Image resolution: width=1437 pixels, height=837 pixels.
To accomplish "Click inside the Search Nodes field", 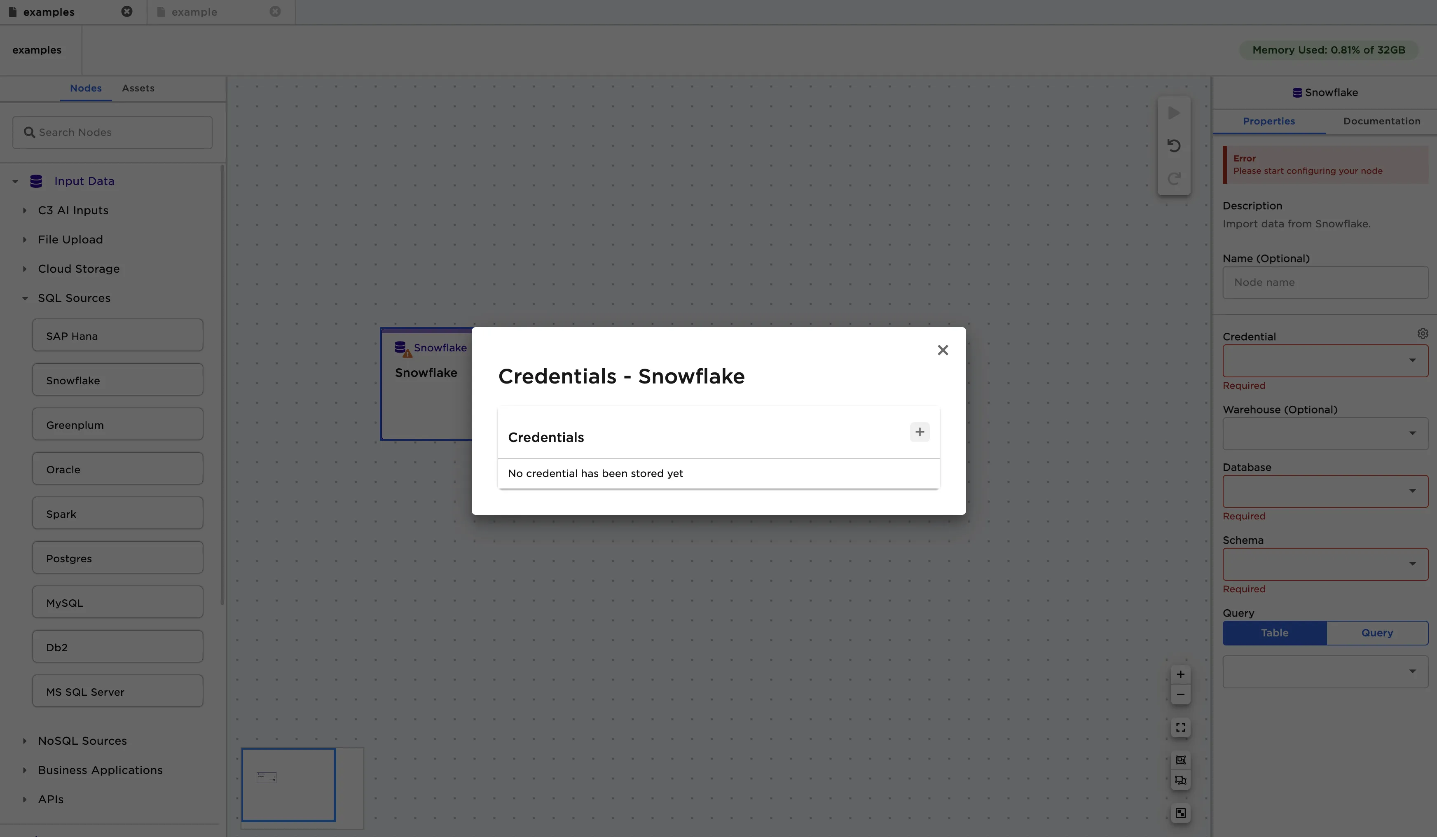I will pos(112,132).
